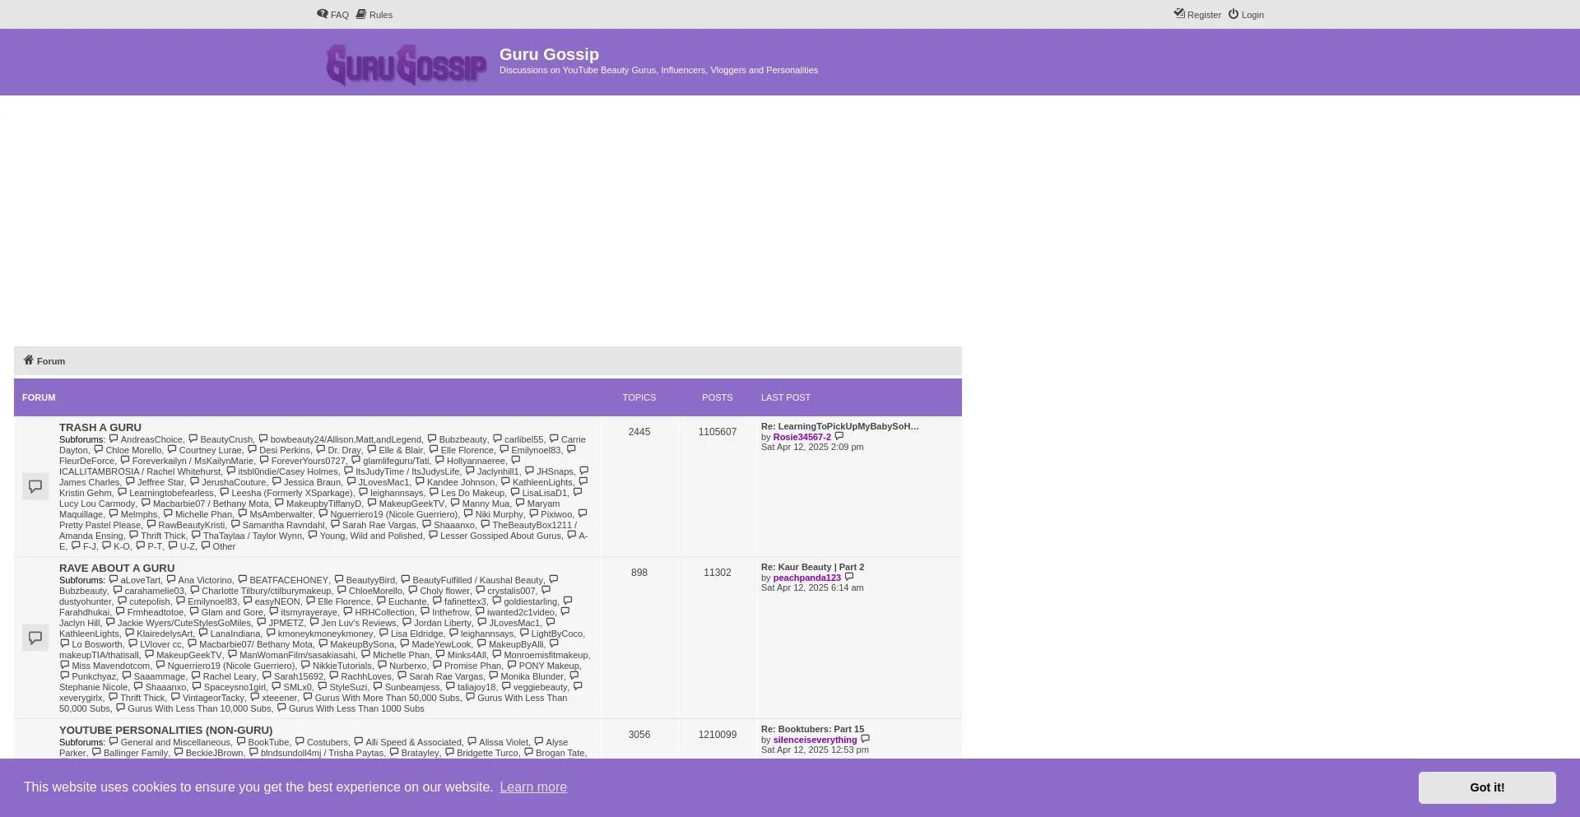View profile of peachpanda123
Screen dimensions: 1580x817
point(807,578)
